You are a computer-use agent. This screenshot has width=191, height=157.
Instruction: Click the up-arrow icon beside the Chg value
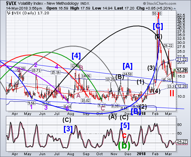pyautogui.click(x=175, y=8)
